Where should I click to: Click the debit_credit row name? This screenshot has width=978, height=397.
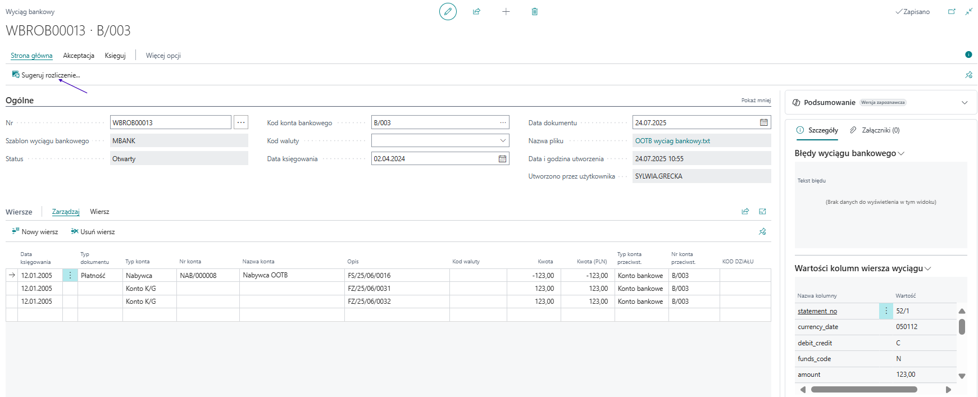pos(815,343)
